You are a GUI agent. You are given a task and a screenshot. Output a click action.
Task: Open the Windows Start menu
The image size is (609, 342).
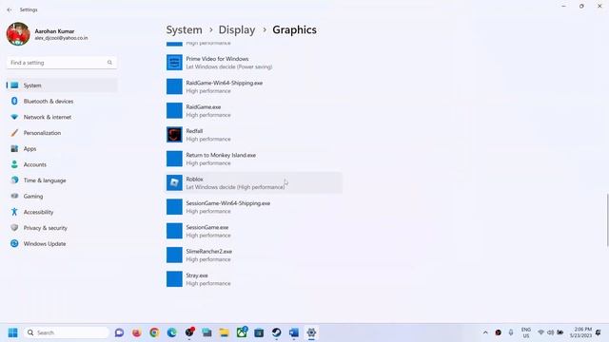(x=12, y=332)
